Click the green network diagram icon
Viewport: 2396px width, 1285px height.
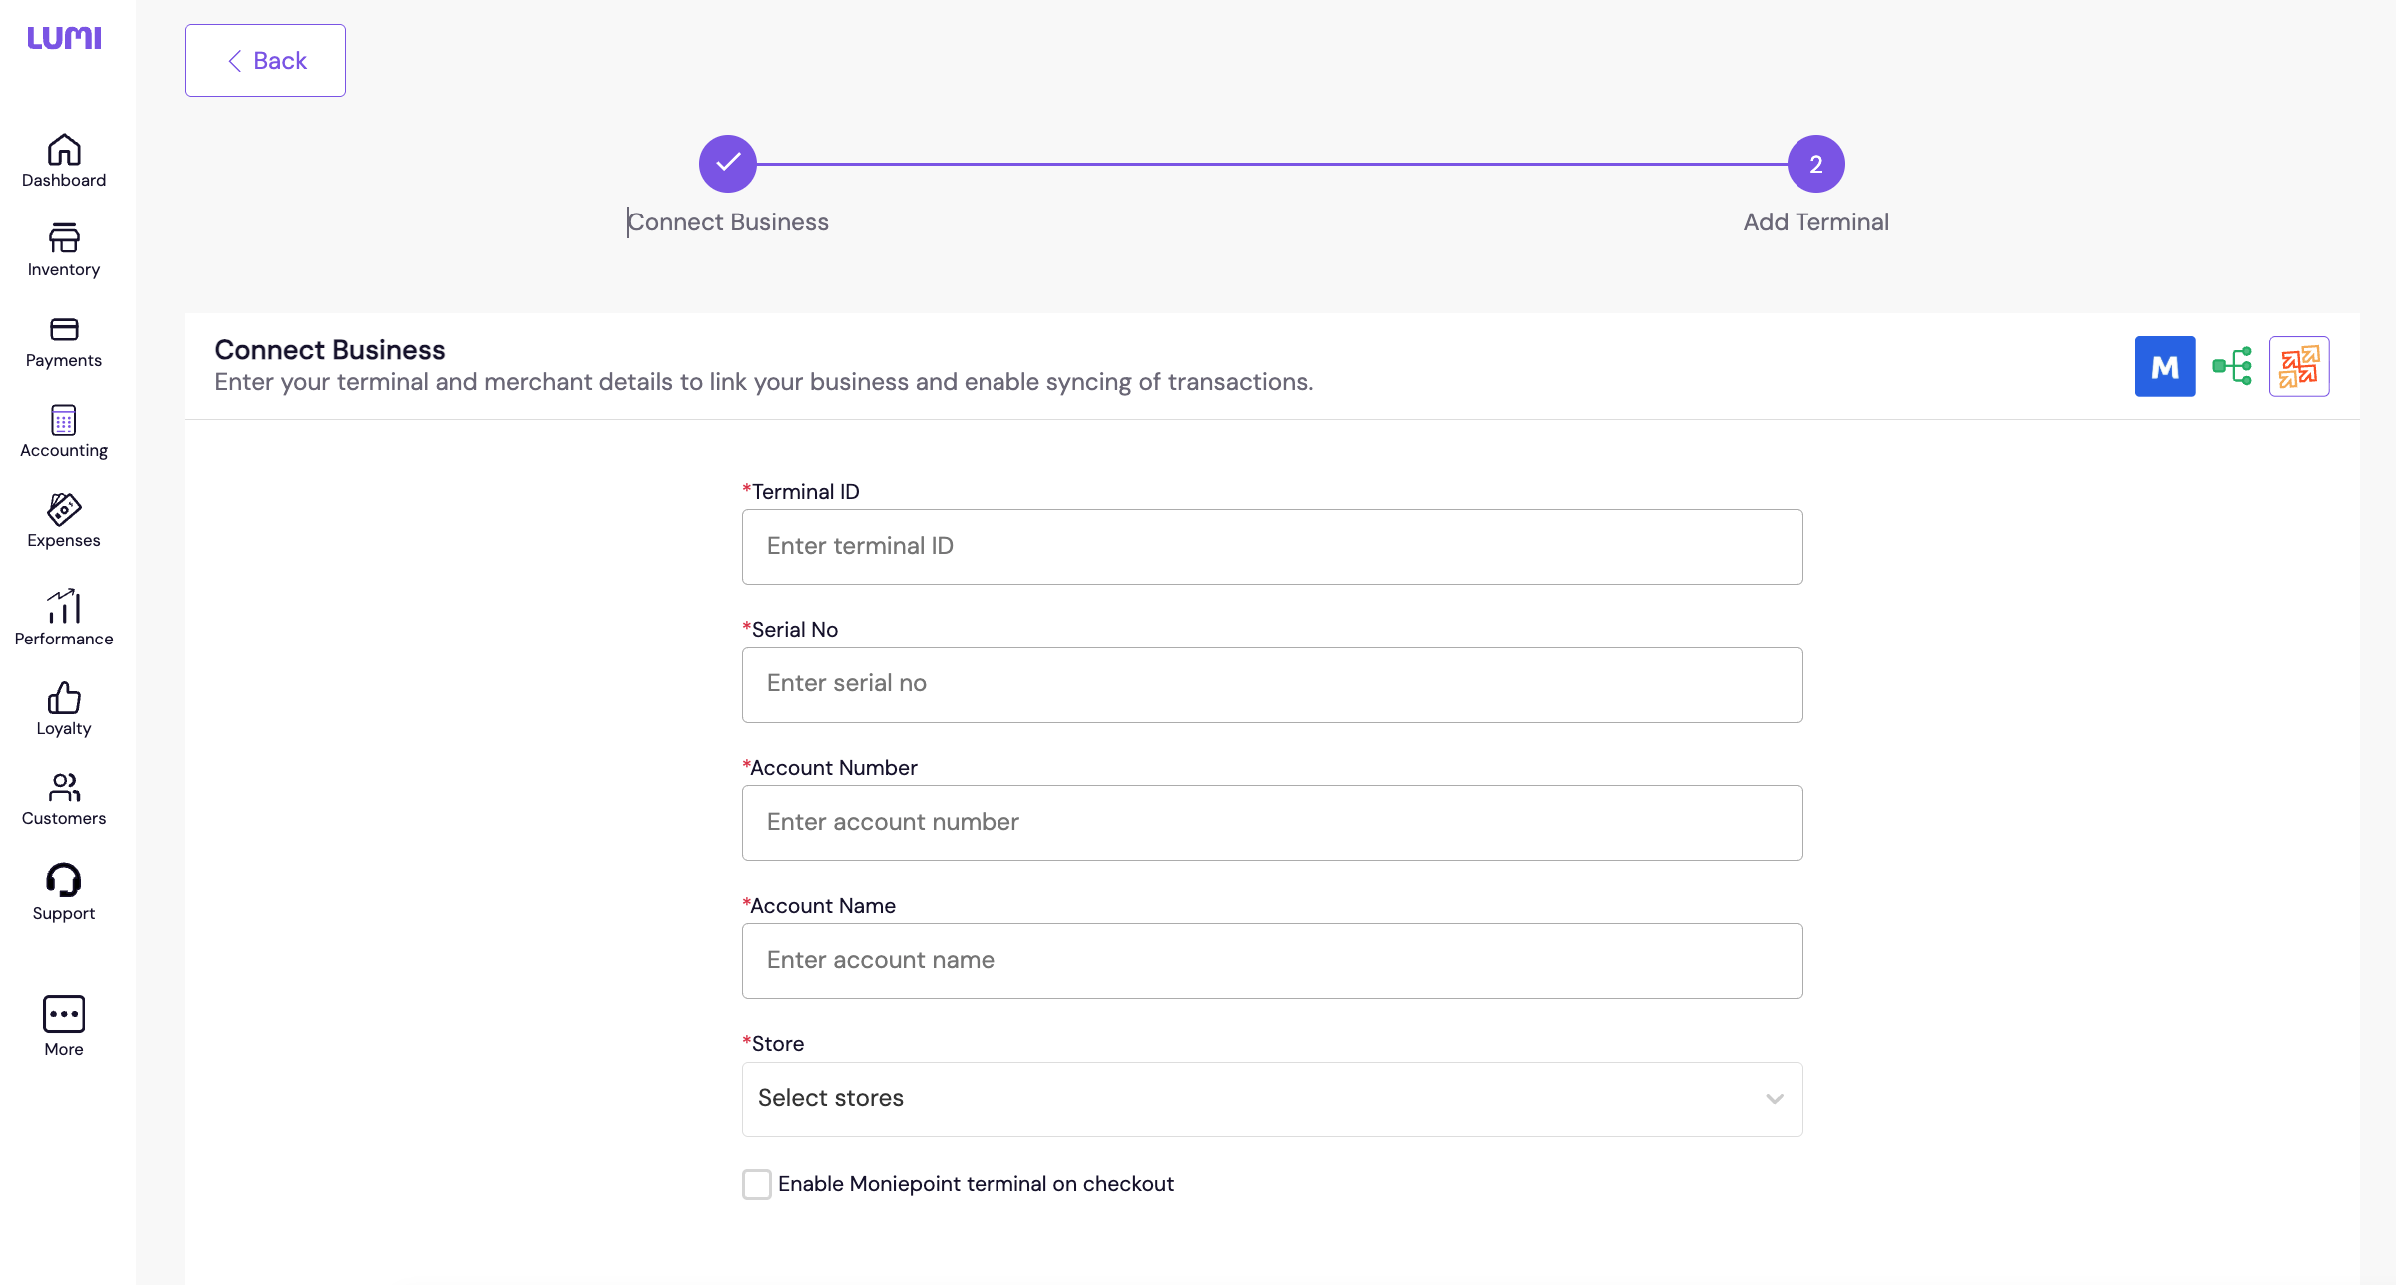[x=2231, y=366]
